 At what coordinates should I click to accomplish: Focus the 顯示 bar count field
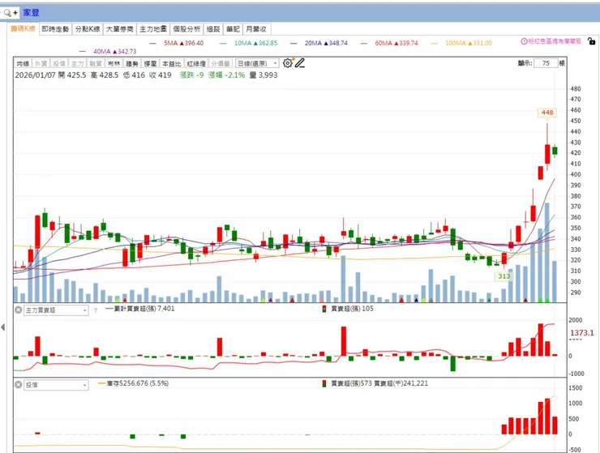546,63
